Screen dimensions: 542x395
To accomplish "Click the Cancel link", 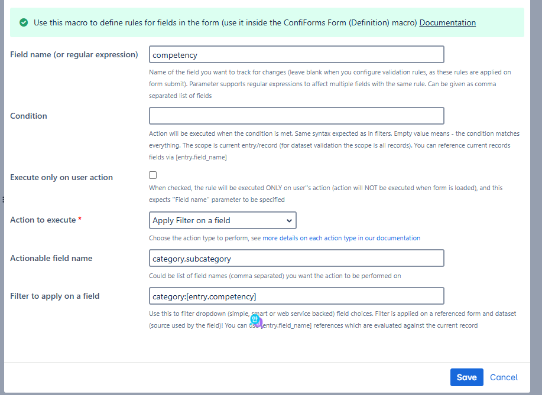I will point(504,377).
